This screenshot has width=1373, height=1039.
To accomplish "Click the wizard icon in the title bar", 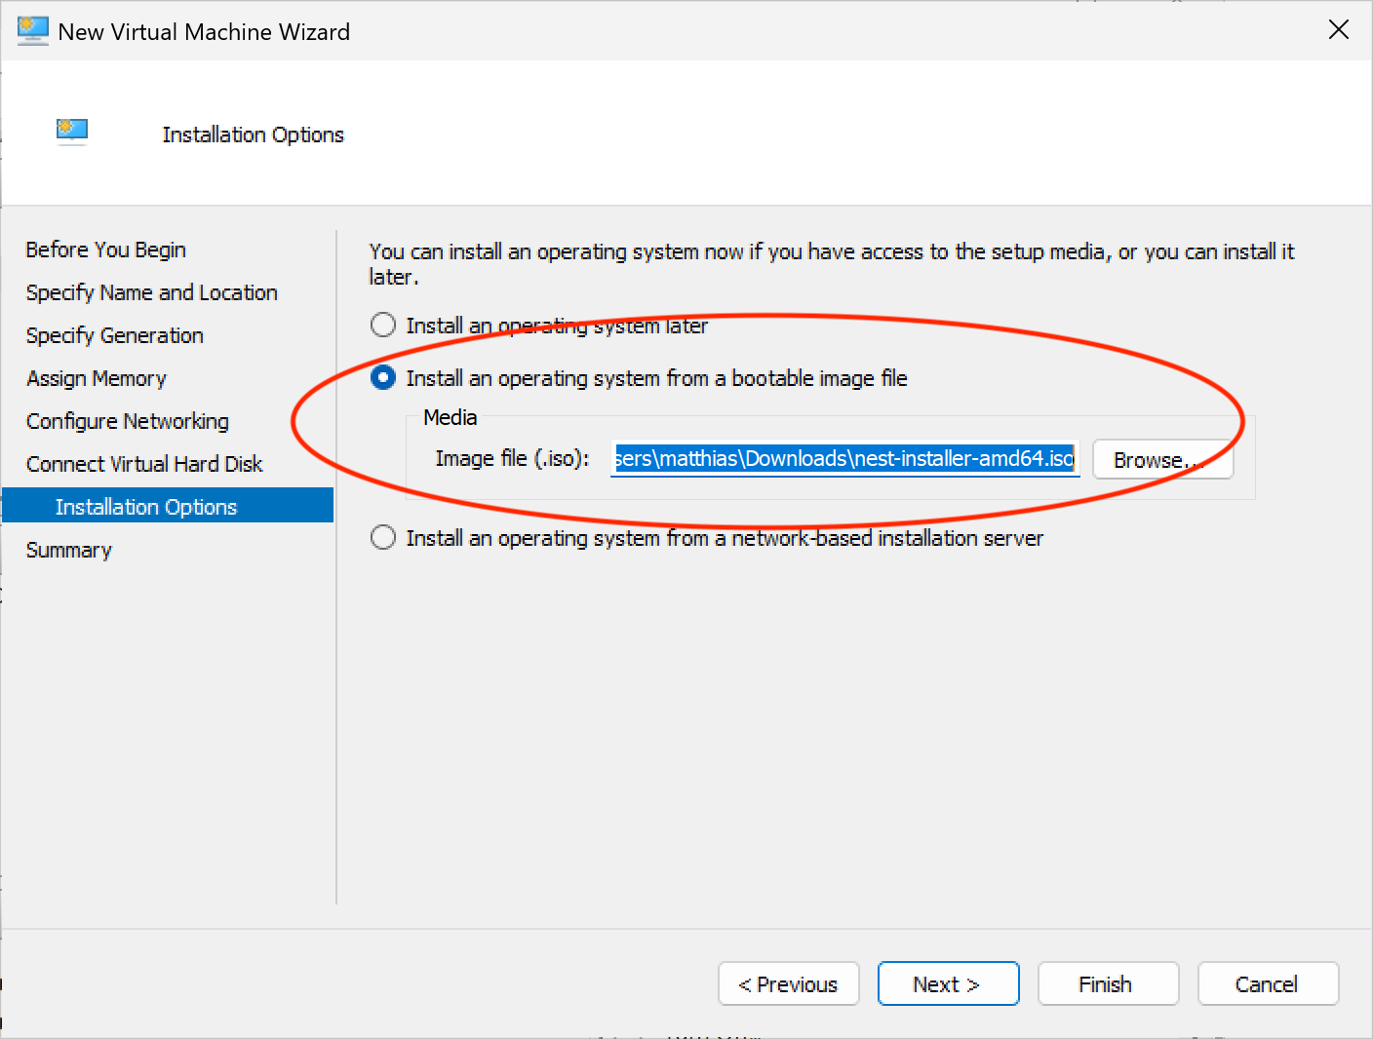I will [33, 31].
